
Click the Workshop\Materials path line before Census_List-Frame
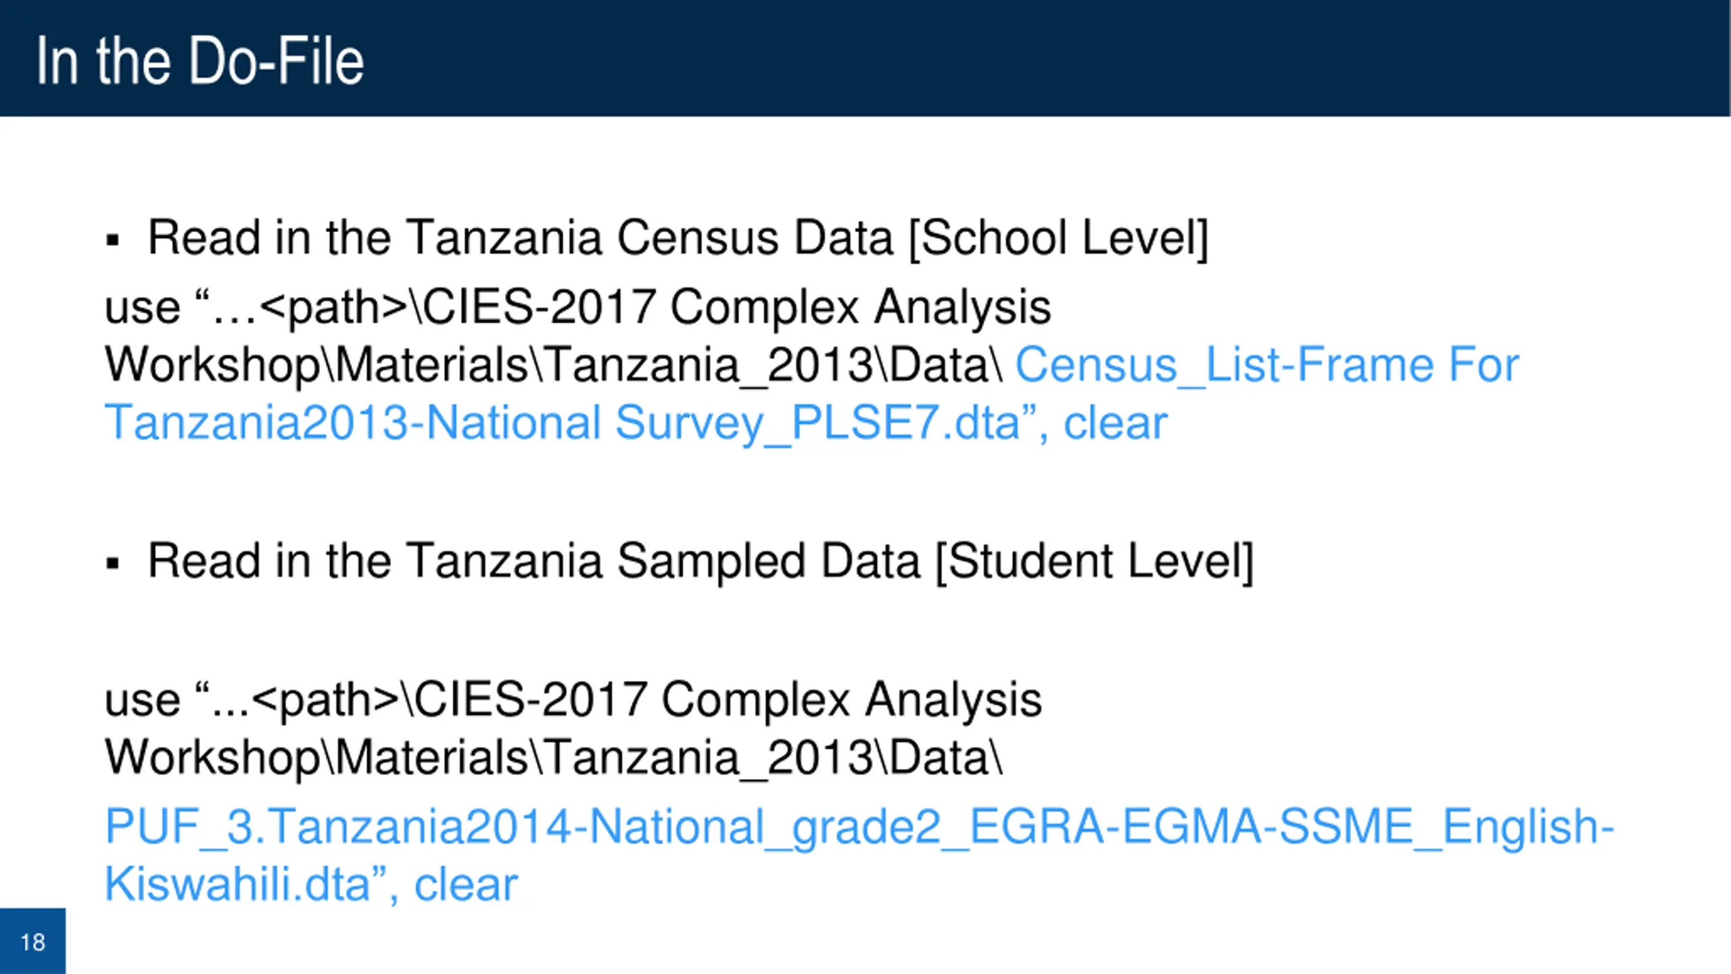point(554,365)
